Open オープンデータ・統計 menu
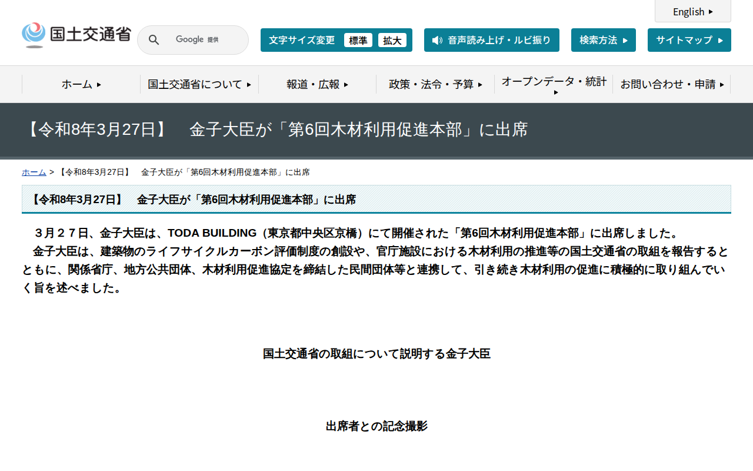 click(554, 84)
